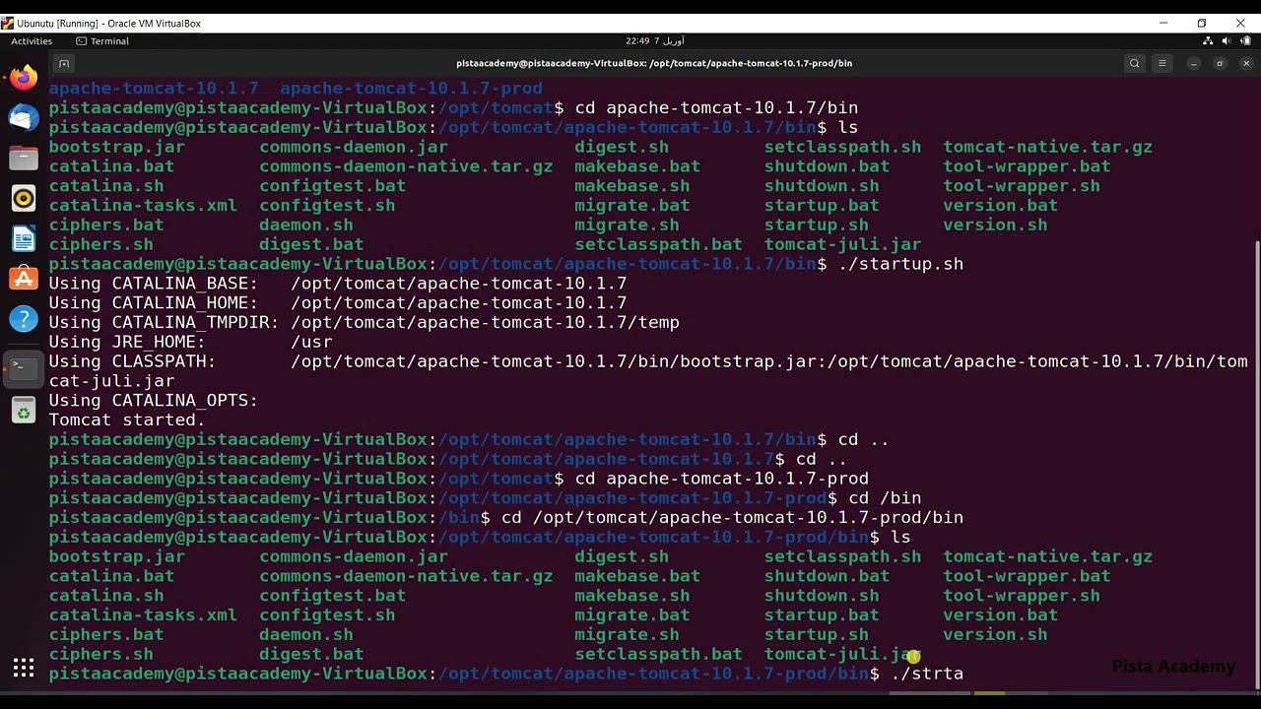Viewport: 1261px width, 709px height.
Task: Open the terminal search tool
Action: tap(1135, 63)
